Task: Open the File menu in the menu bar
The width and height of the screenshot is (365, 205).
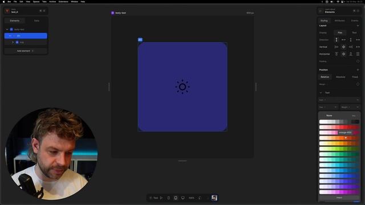Action: [x=15, y=2]
